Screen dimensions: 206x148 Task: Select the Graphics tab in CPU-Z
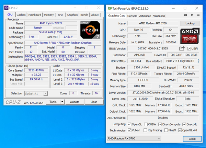[72, 15]
